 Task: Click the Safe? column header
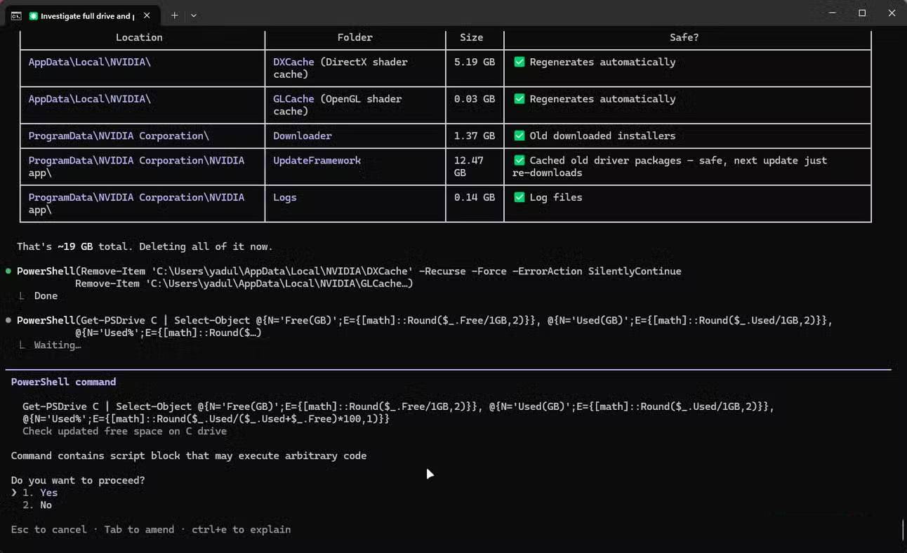[x=684, y=37]
